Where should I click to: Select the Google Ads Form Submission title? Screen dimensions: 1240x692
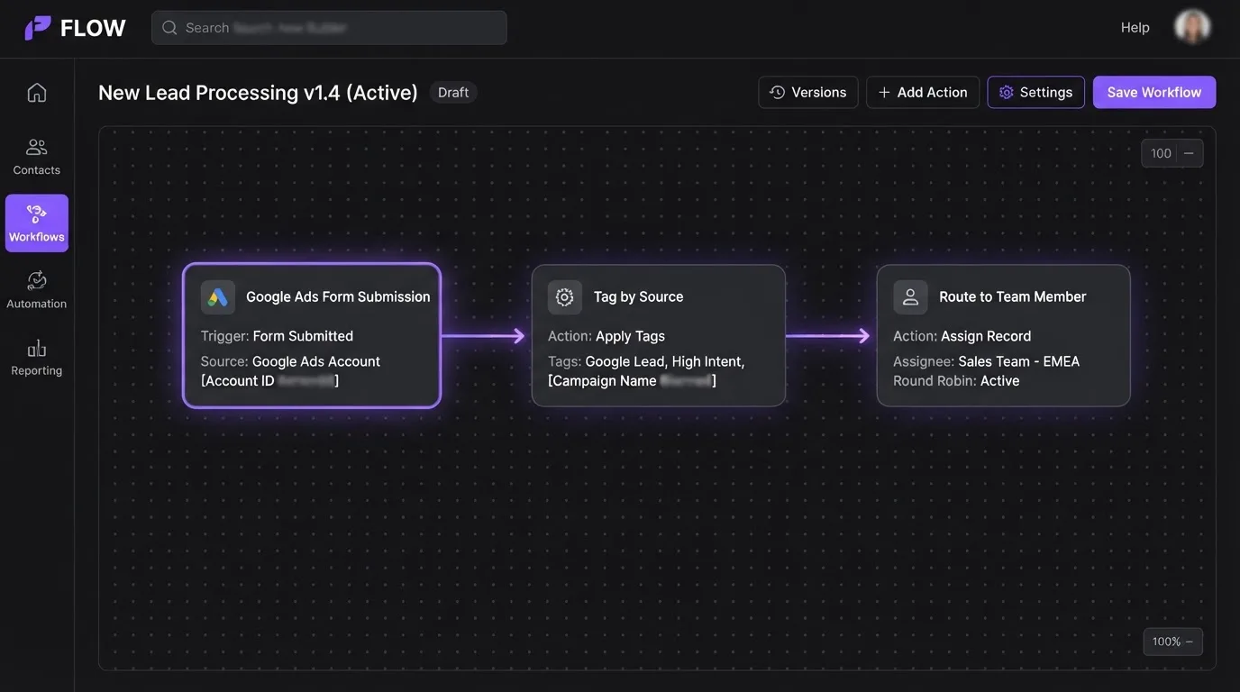[x=338, y=297]
